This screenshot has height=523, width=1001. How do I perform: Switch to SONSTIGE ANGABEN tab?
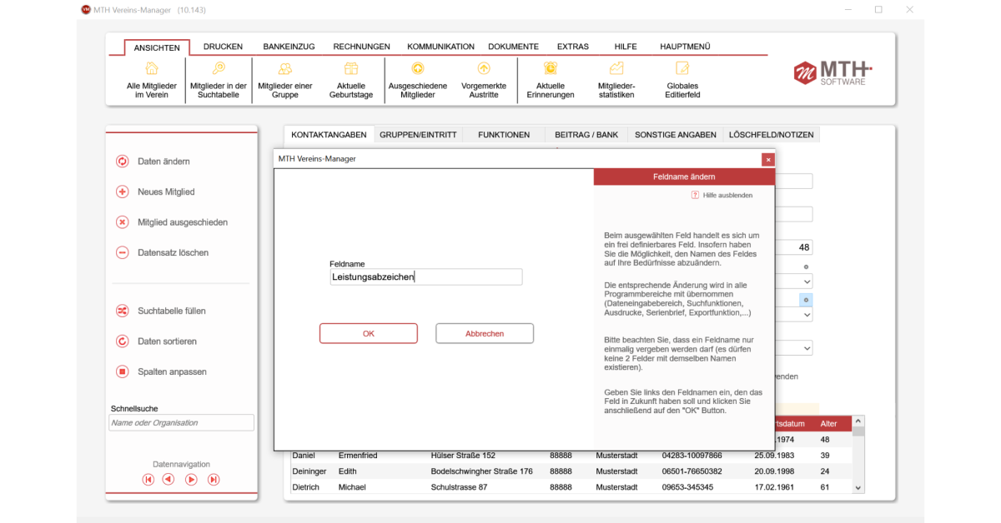(x=675, y=134)
